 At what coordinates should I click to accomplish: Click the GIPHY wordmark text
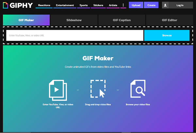(21, 5)
